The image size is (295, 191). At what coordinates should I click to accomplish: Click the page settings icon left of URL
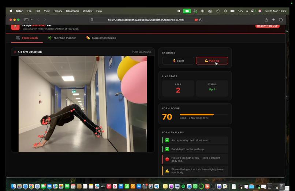92,20
